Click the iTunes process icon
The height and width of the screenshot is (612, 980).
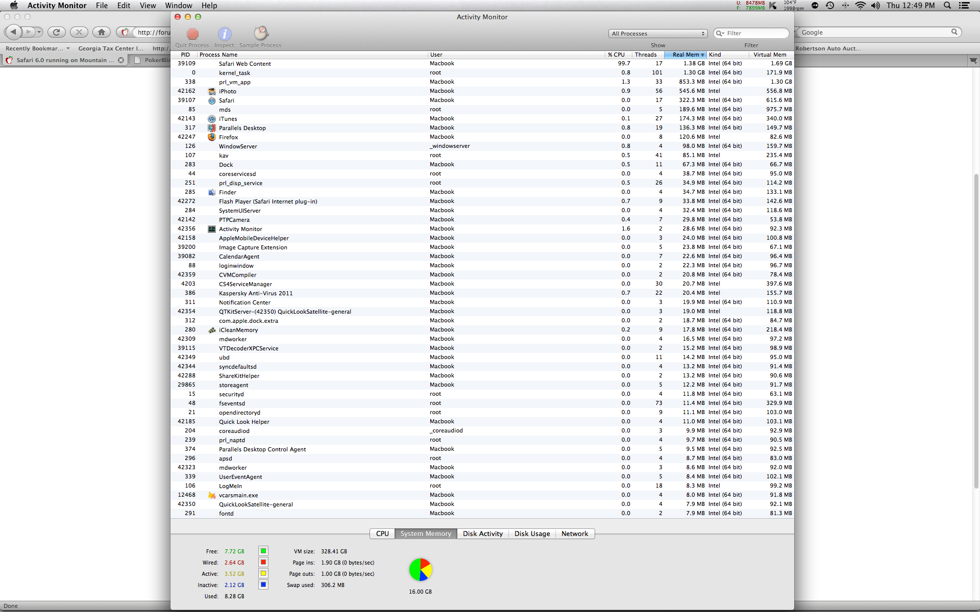point(212,119)
